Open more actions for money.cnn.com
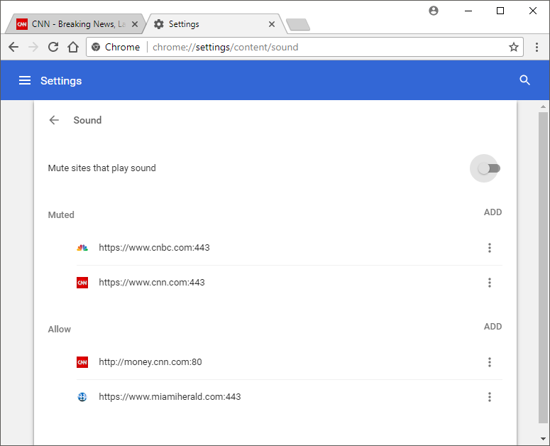 click(489, 362)
